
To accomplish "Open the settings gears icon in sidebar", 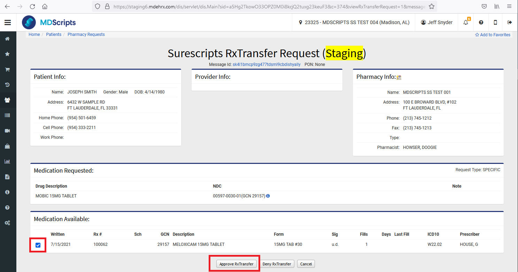I will pos(7,223).
